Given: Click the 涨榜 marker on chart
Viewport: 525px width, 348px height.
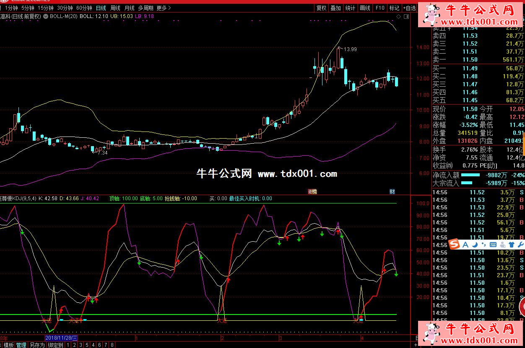Looking at the screenshot, I should click(312, 192).
